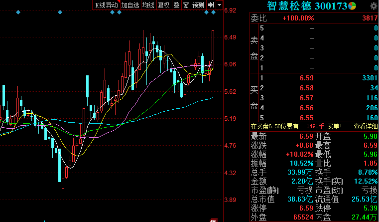Click the 流通值 value 25.53亿
Image resolution: width=379 pixels, height=222 pixels.
[x=365, y=199]
